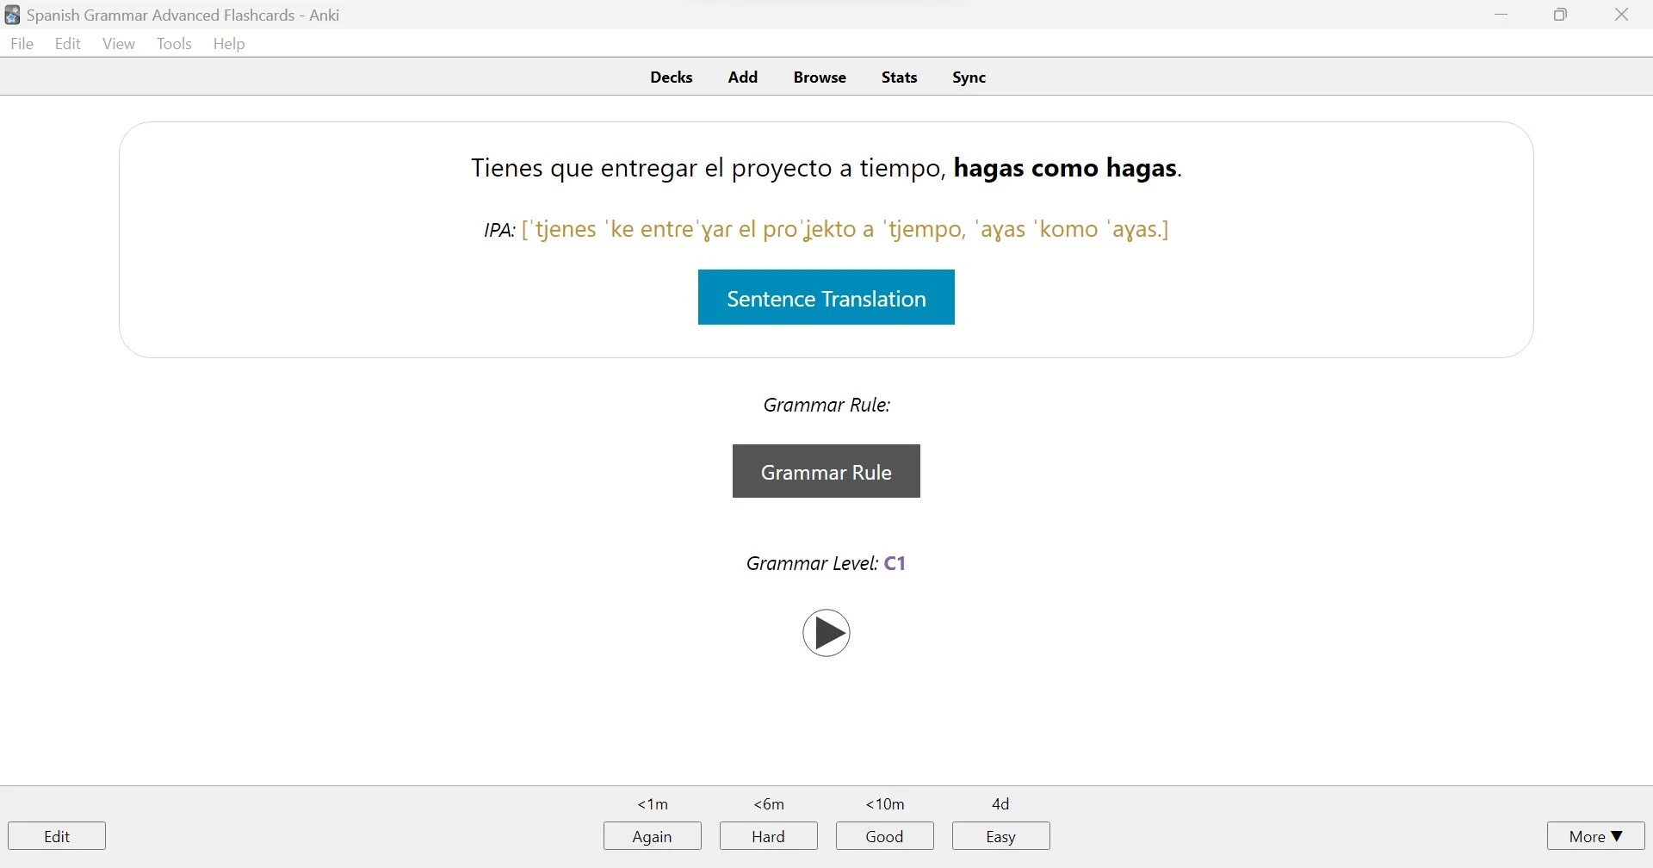The width and height of the screenshot is (1653, 868).
Task: Click the Anki app icon in title bar
Action: (x=11, y=15)
